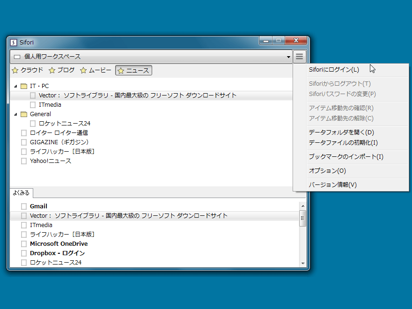The width and height of the screenshot is (412, 309).
Task: Click the よくみる list scrollbar thumb
Action: (303, 218)
